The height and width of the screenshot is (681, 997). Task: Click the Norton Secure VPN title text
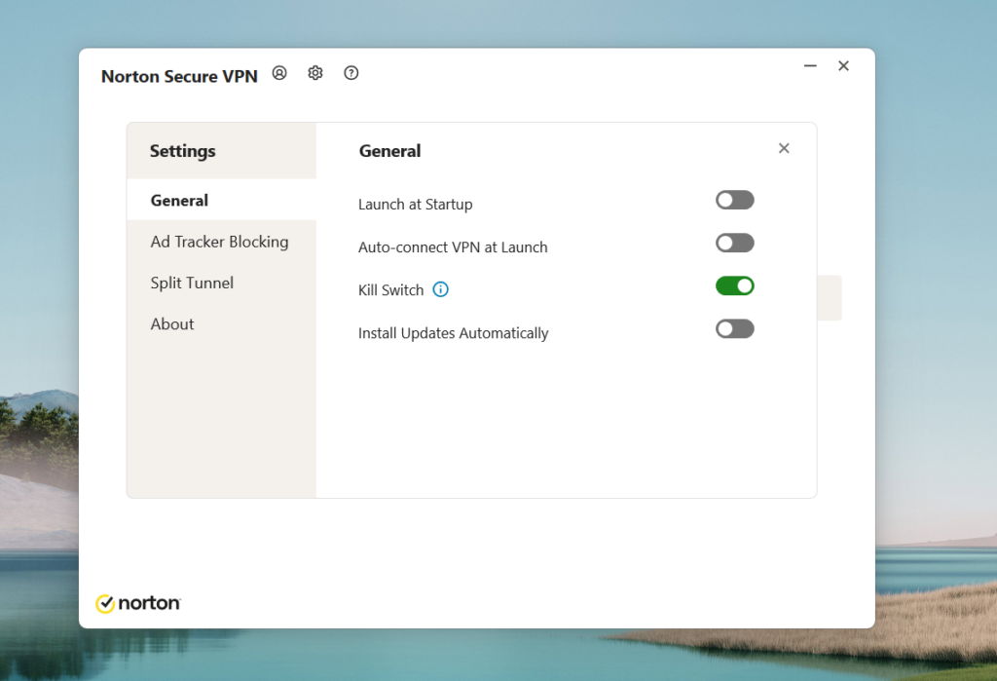pos(179,75)
